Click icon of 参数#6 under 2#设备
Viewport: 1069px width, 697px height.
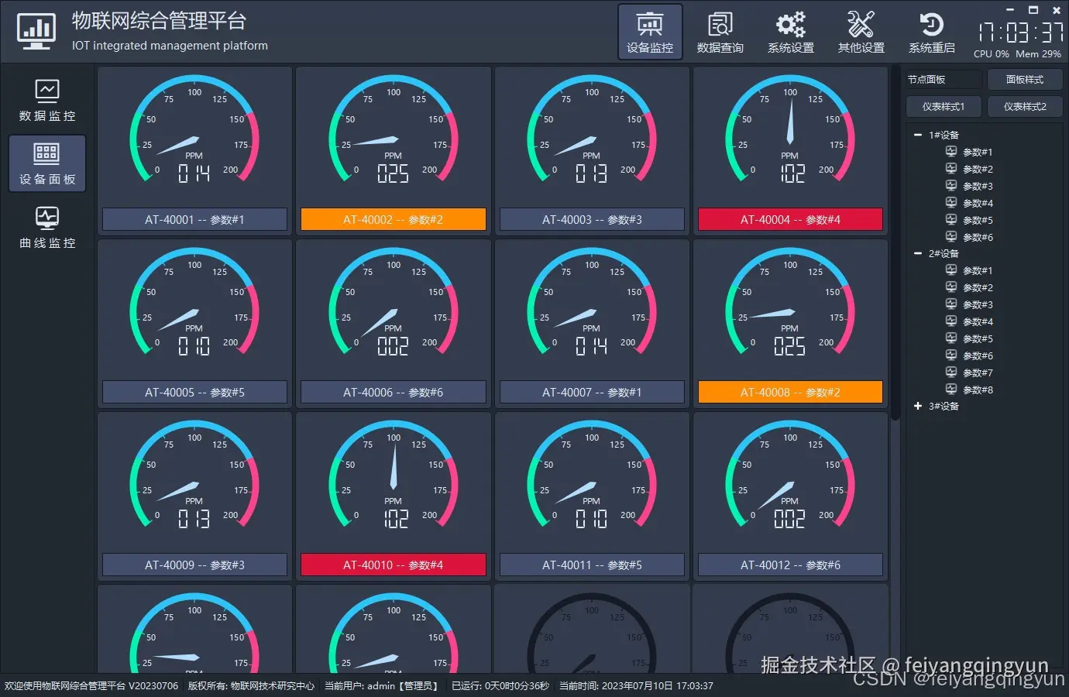coord(951,355)
